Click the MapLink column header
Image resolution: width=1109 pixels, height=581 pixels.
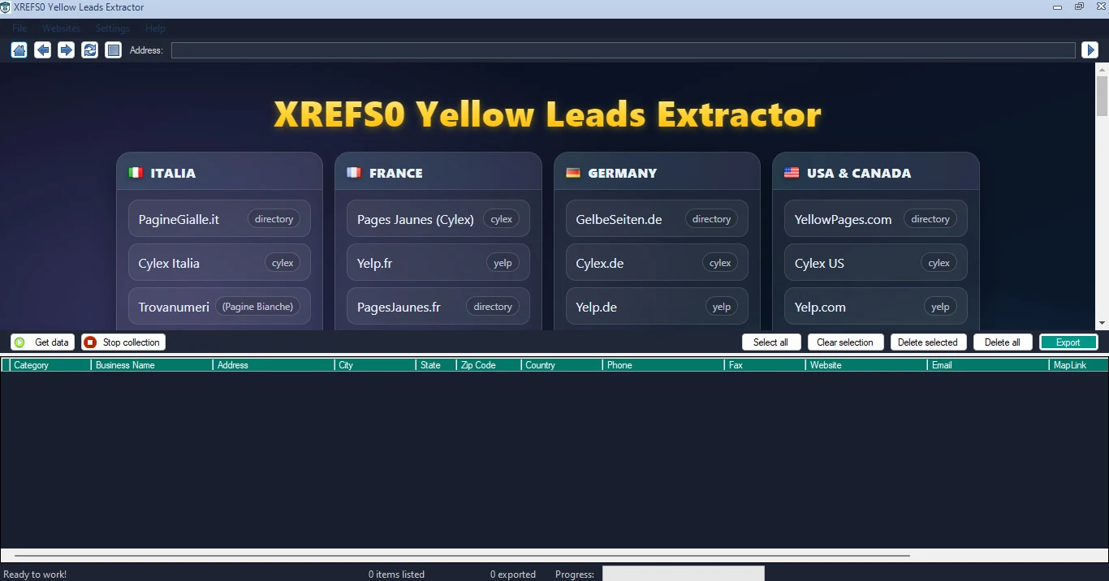(x=1079, y=365)
